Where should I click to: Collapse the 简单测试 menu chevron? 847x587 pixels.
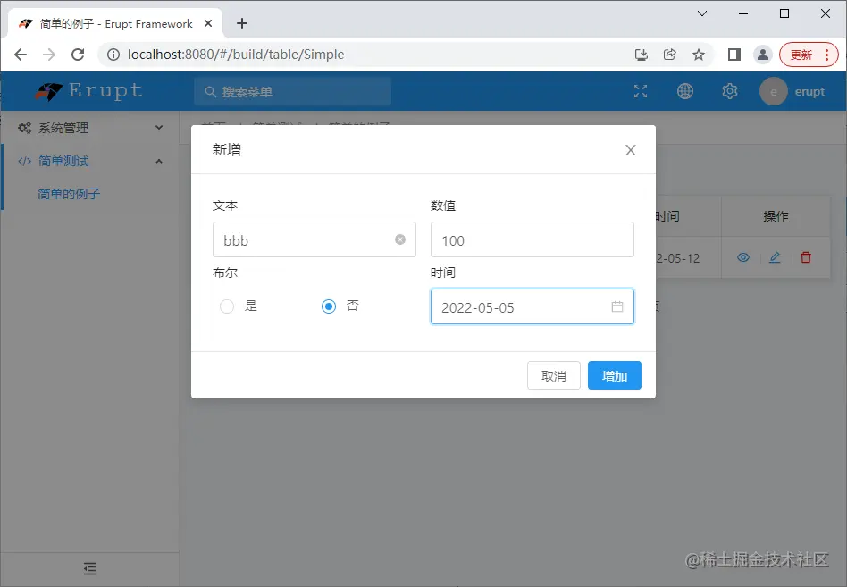[159, 161]
